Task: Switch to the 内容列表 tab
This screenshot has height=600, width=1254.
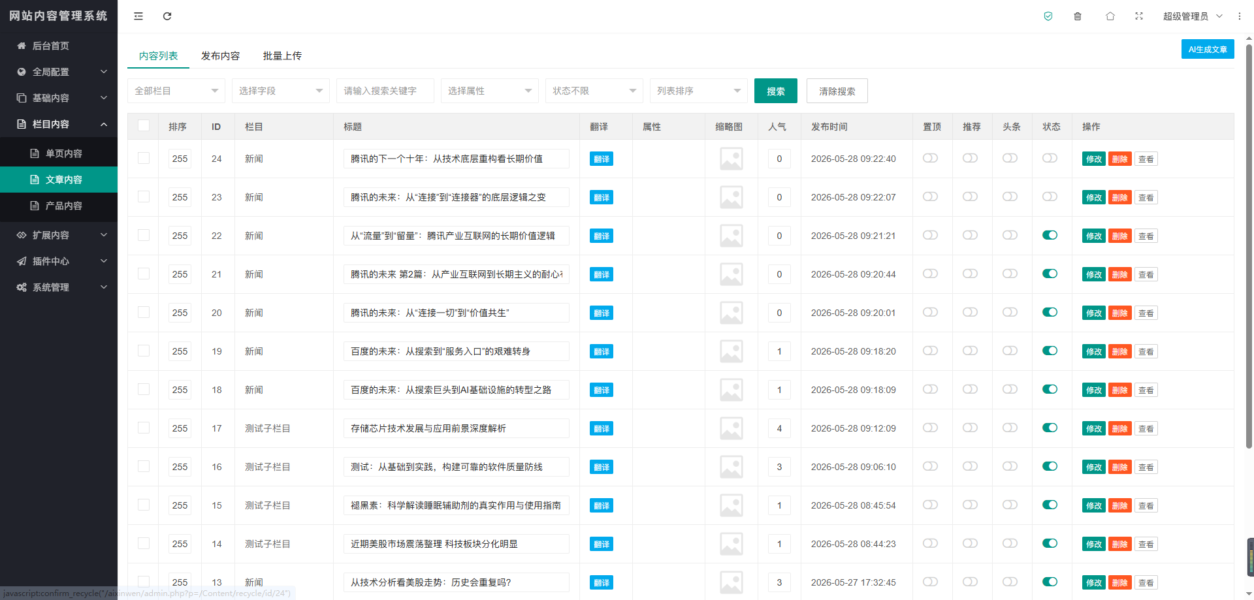Action: click(x=158, y=56)
